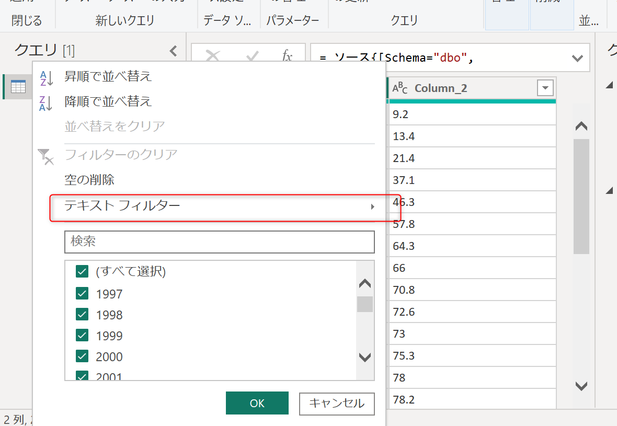Screen dimensions: 617x426
Task: Uncheck the 1997 value checkbox
Action: [x=82, y=293]
